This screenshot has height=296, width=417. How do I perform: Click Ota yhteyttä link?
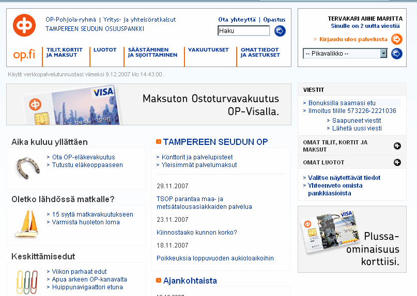(237, 20)
